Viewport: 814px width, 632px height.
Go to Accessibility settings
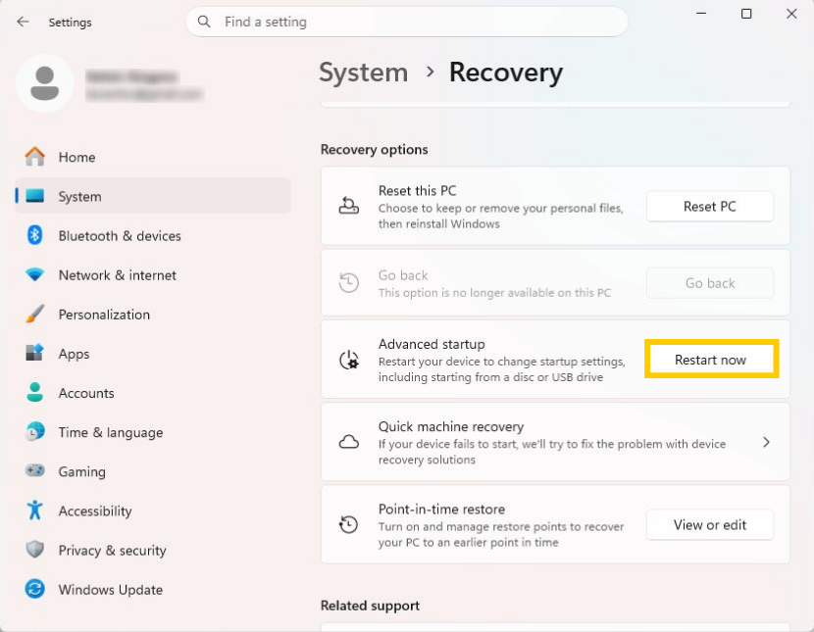click(153, 510)
